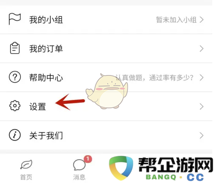Screen dimensions: 214x183
Task: Tap the question mark help icon
Action: tap(15, 77)
